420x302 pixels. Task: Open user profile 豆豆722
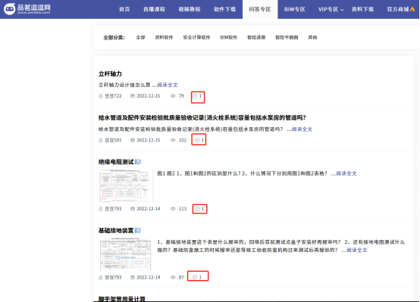(113, 96)
